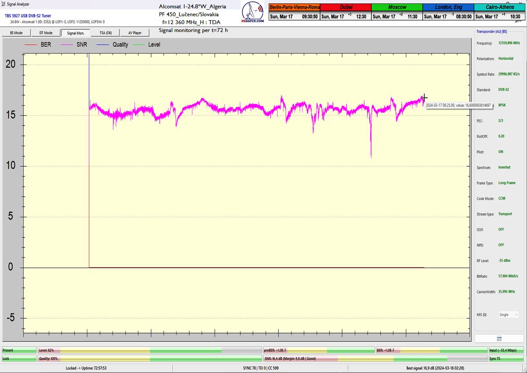Click the Sync TS indicator
Image resolution: width=527 pixels, height=373 pixels.
(507, 358)
